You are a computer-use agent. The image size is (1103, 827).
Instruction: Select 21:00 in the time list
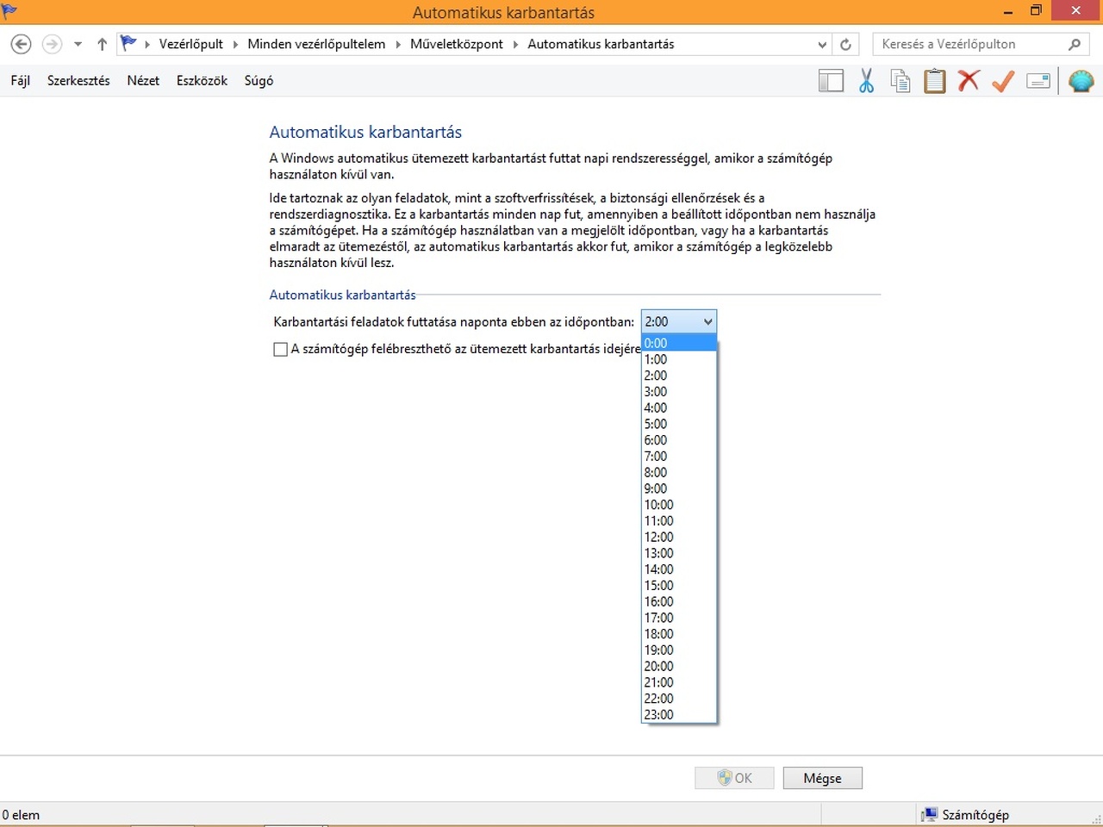tap(679, 682)
